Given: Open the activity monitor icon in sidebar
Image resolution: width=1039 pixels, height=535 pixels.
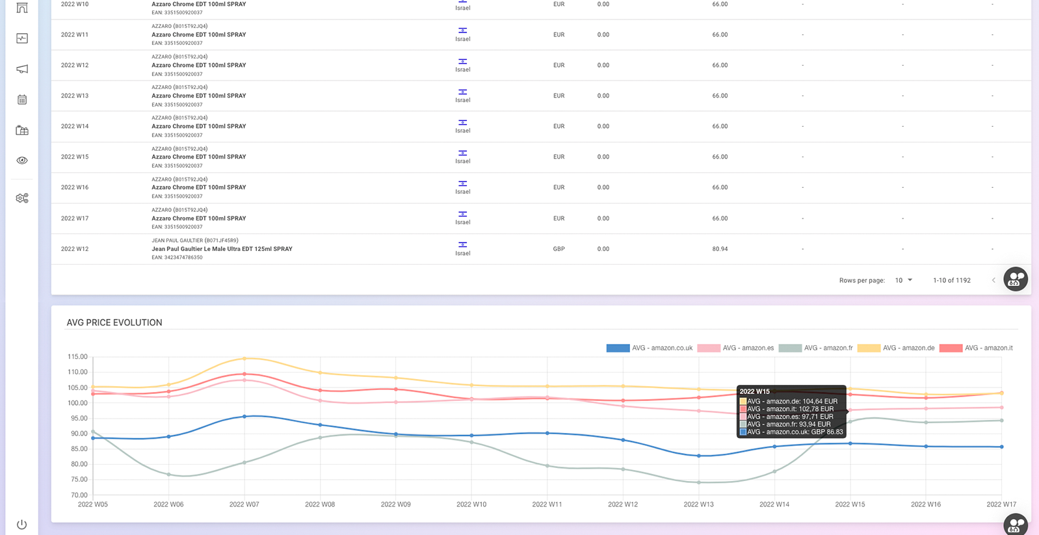Looking at the screenshot, I should [x=22, y=38].
